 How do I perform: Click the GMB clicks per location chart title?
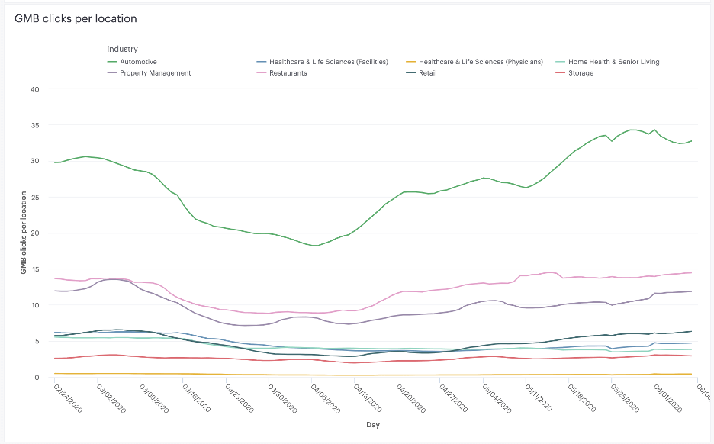click(76, 18)
